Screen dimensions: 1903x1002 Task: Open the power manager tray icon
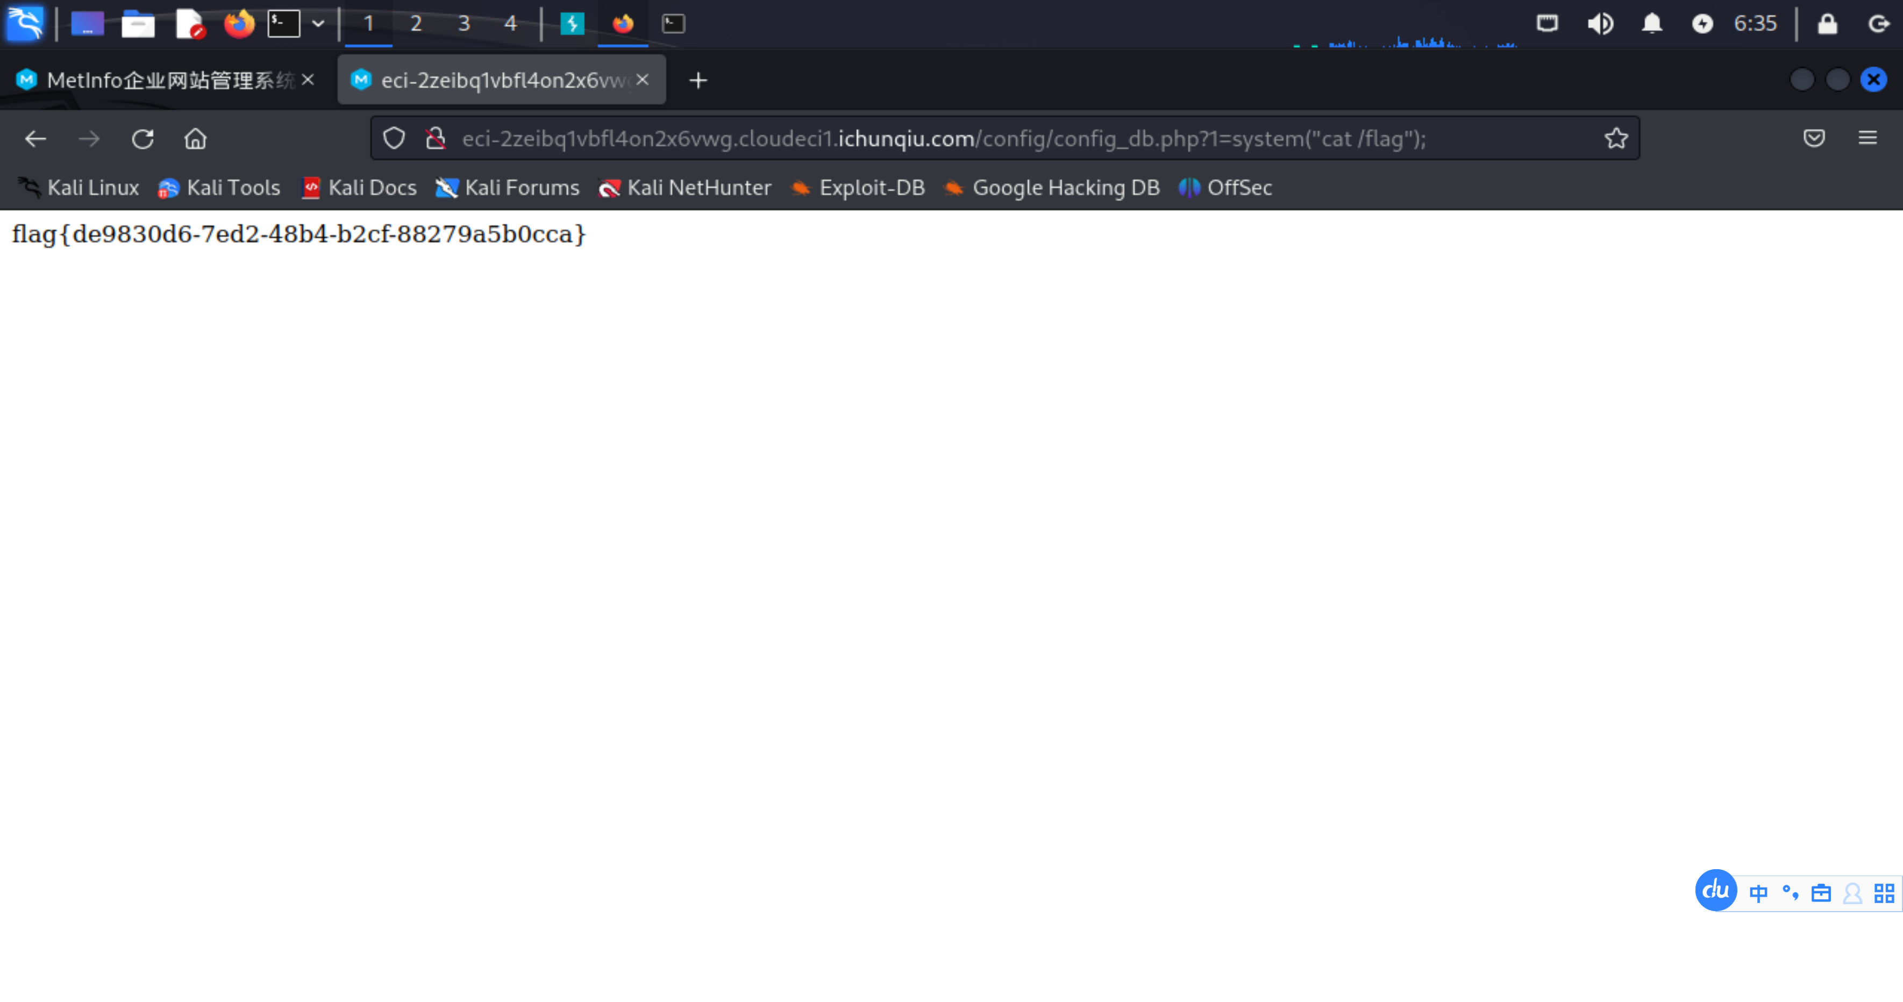pos(1702,24)
